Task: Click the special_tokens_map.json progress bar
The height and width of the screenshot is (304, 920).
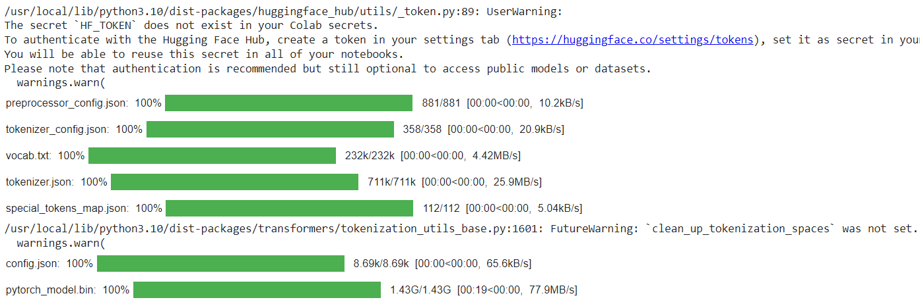Action: tap(289, 209)
